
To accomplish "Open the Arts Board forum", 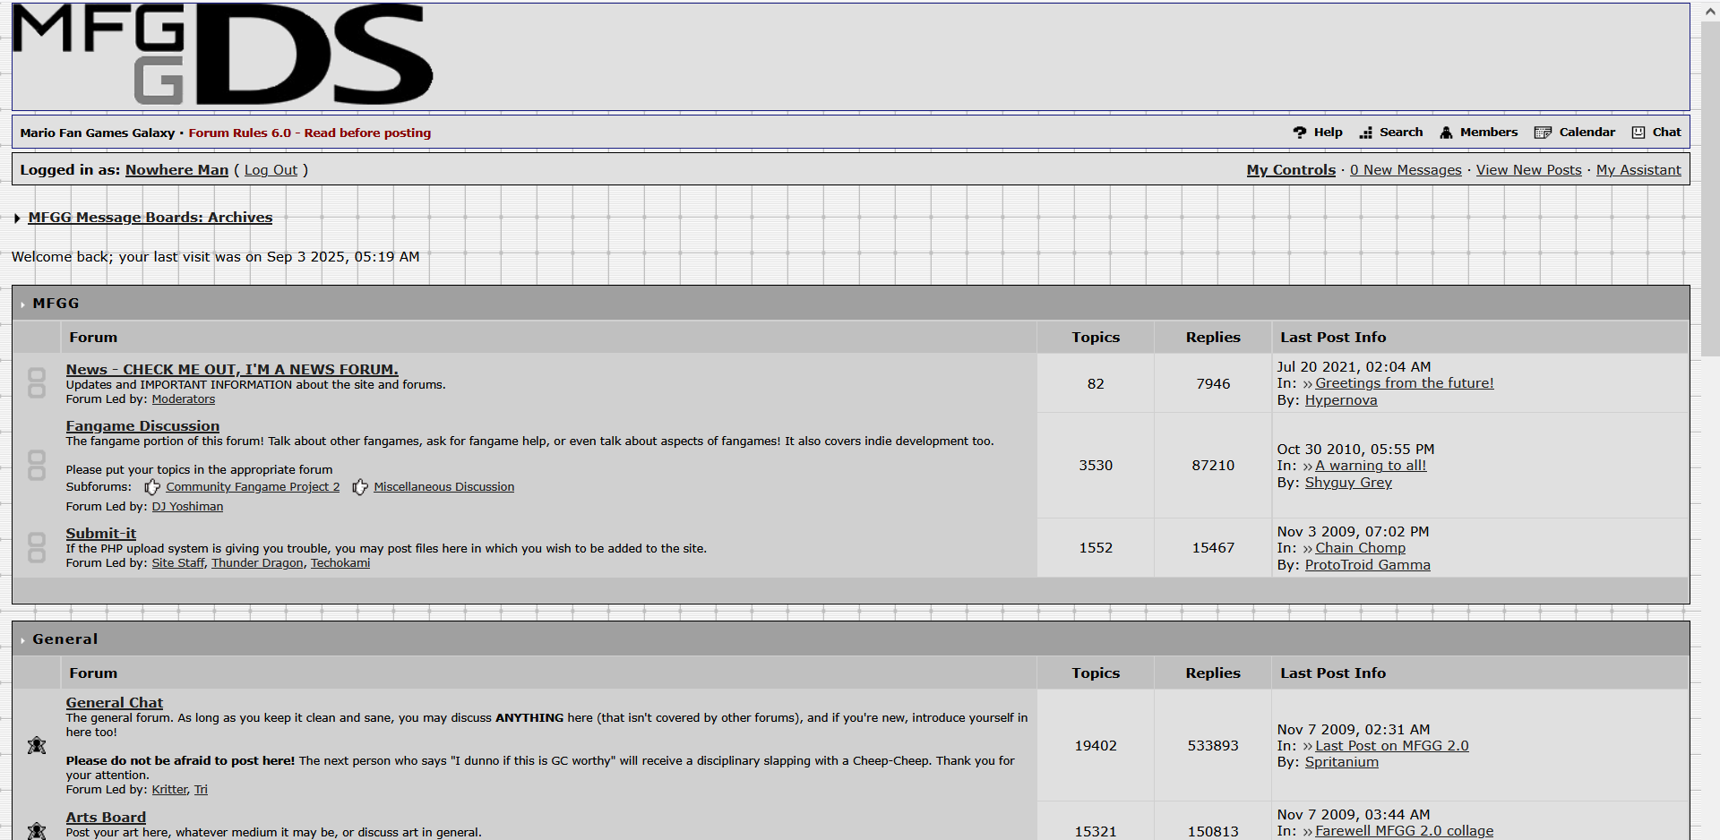I will pyautogui.click(x=106, y=818).
